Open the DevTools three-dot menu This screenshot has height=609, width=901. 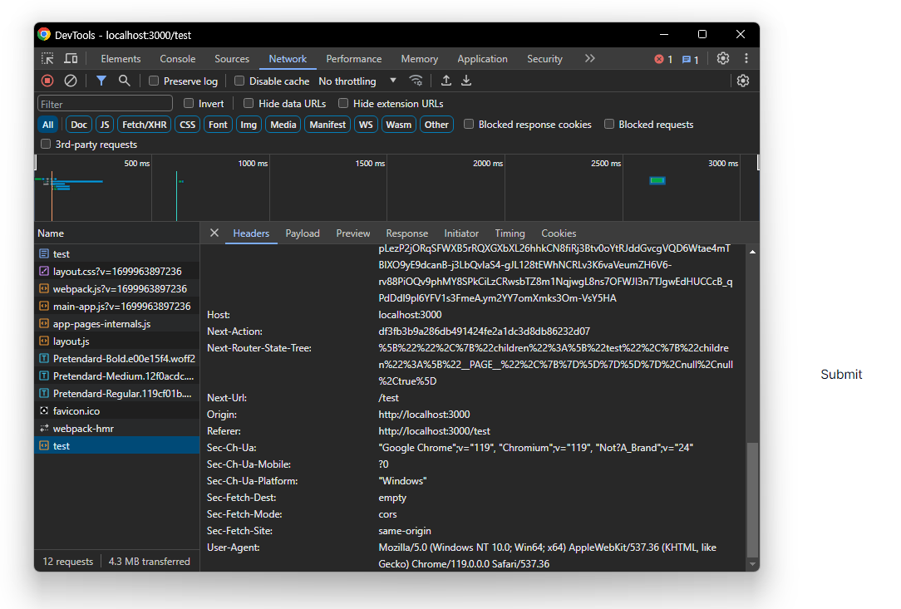click(746, 59)
